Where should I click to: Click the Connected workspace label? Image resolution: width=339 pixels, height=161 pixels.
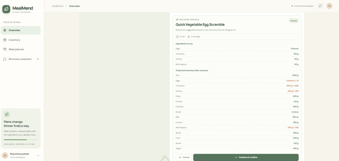click(304, 6)
